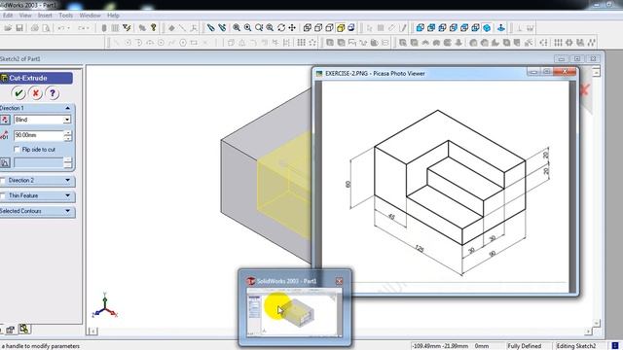Image resolution: width=623 pixels, height=350 pixels.
Task: Expand the Thin Feature section arrow
Action: [67, 195]
